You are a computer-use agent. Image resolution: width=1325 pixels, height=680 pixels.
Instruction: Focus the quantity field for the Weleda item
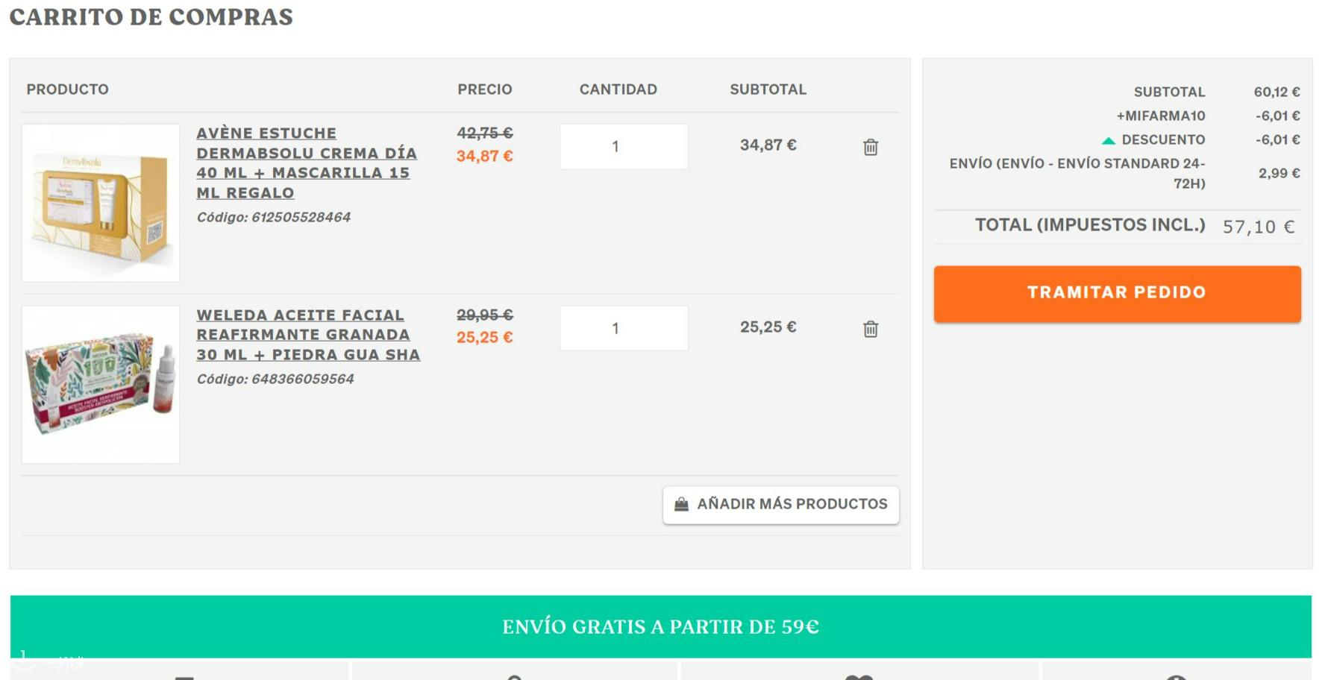tap(624, 328)
